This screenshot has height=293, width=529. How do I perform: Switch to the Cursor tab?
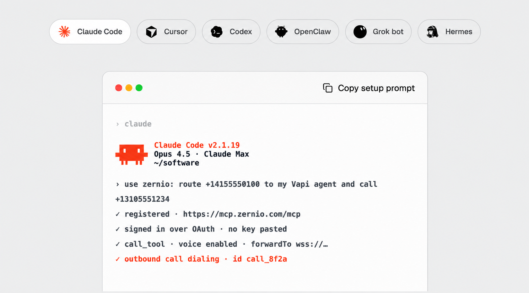pos(166,32)
